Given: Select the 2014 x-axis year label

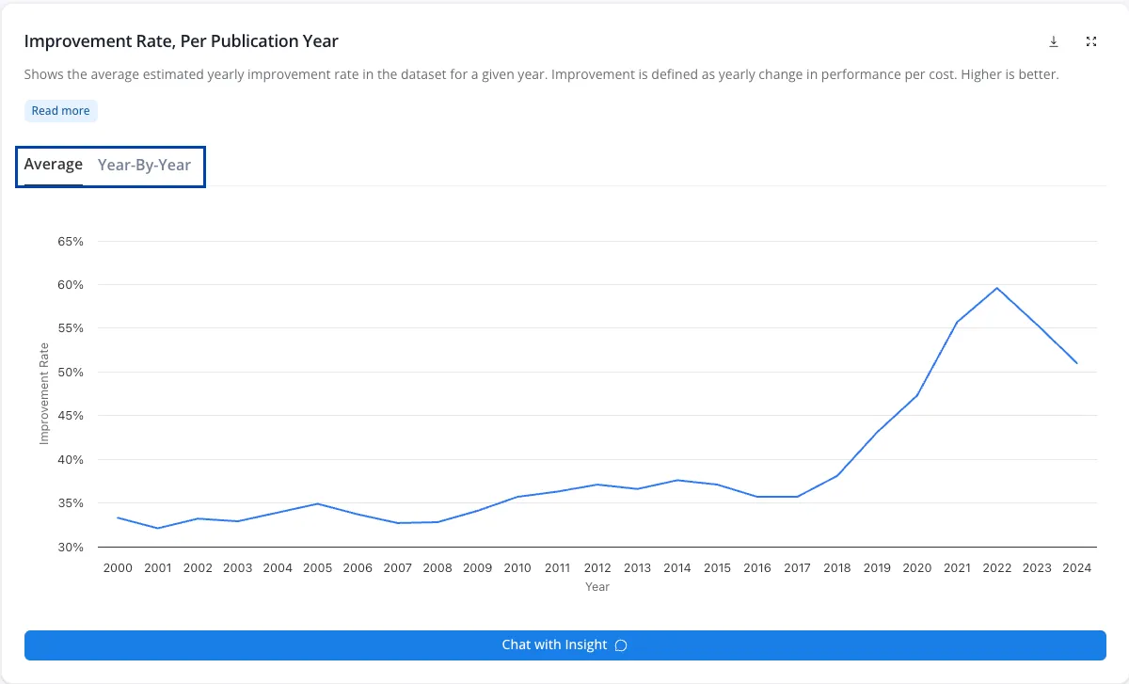Looking at the screenshot, I should pos(677,568).
